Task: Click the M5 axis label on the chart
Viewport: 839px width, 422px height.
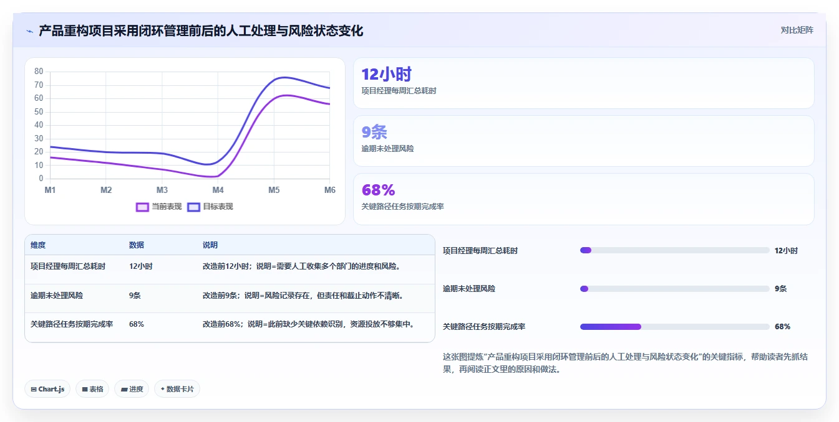Action: click(x=274, y=190)
